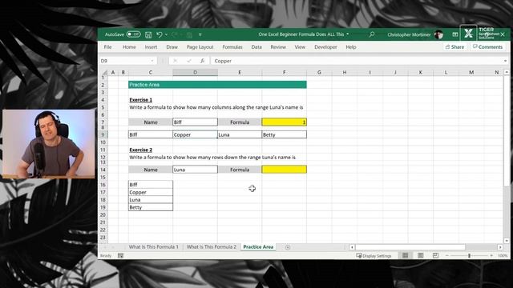The height and width of the screenshot is (288, 513).
Task: Click the Name input cell containing Luna
Action: tap(195, 170)
